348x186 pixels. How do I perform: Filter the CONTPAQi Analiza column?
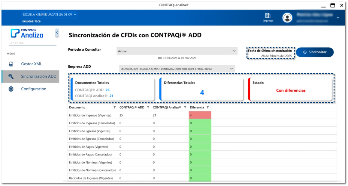(185, 108)
